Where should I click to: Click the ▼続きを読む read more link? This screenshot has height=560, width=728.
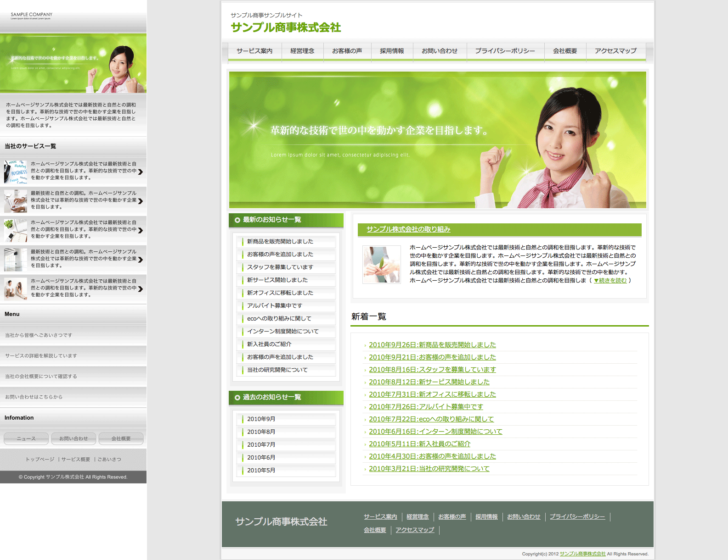point(610,280)
